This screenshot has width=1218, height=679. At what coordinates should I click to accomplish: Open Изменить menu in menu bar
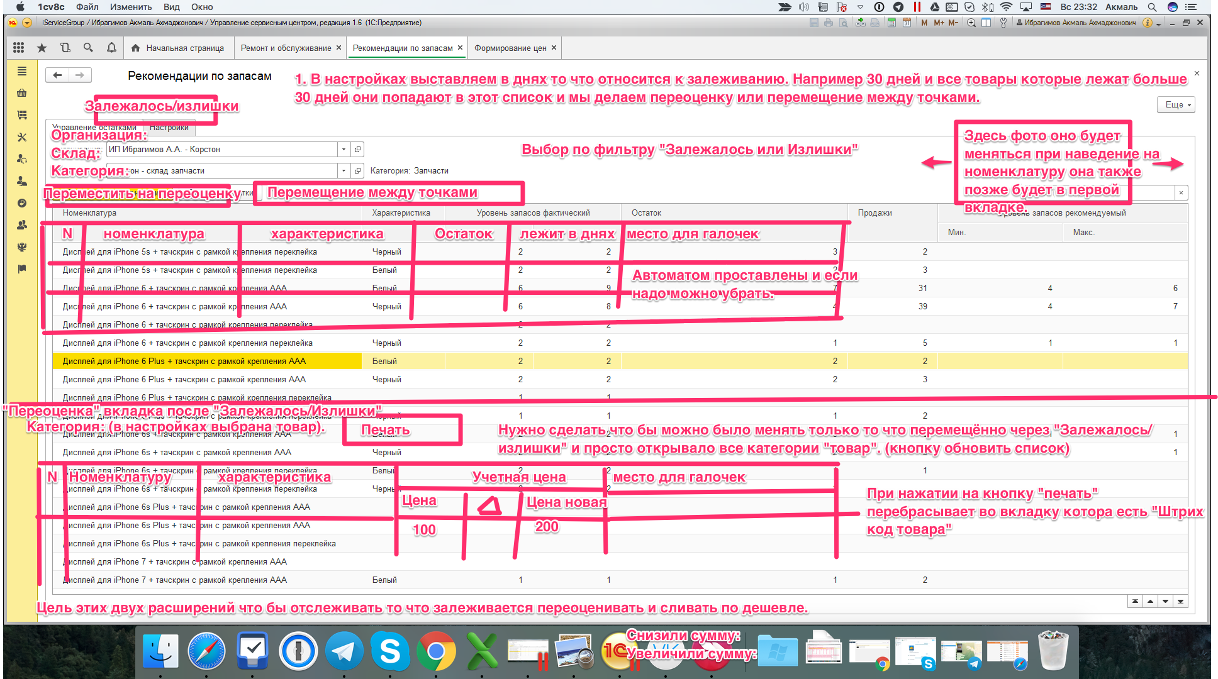130,7
